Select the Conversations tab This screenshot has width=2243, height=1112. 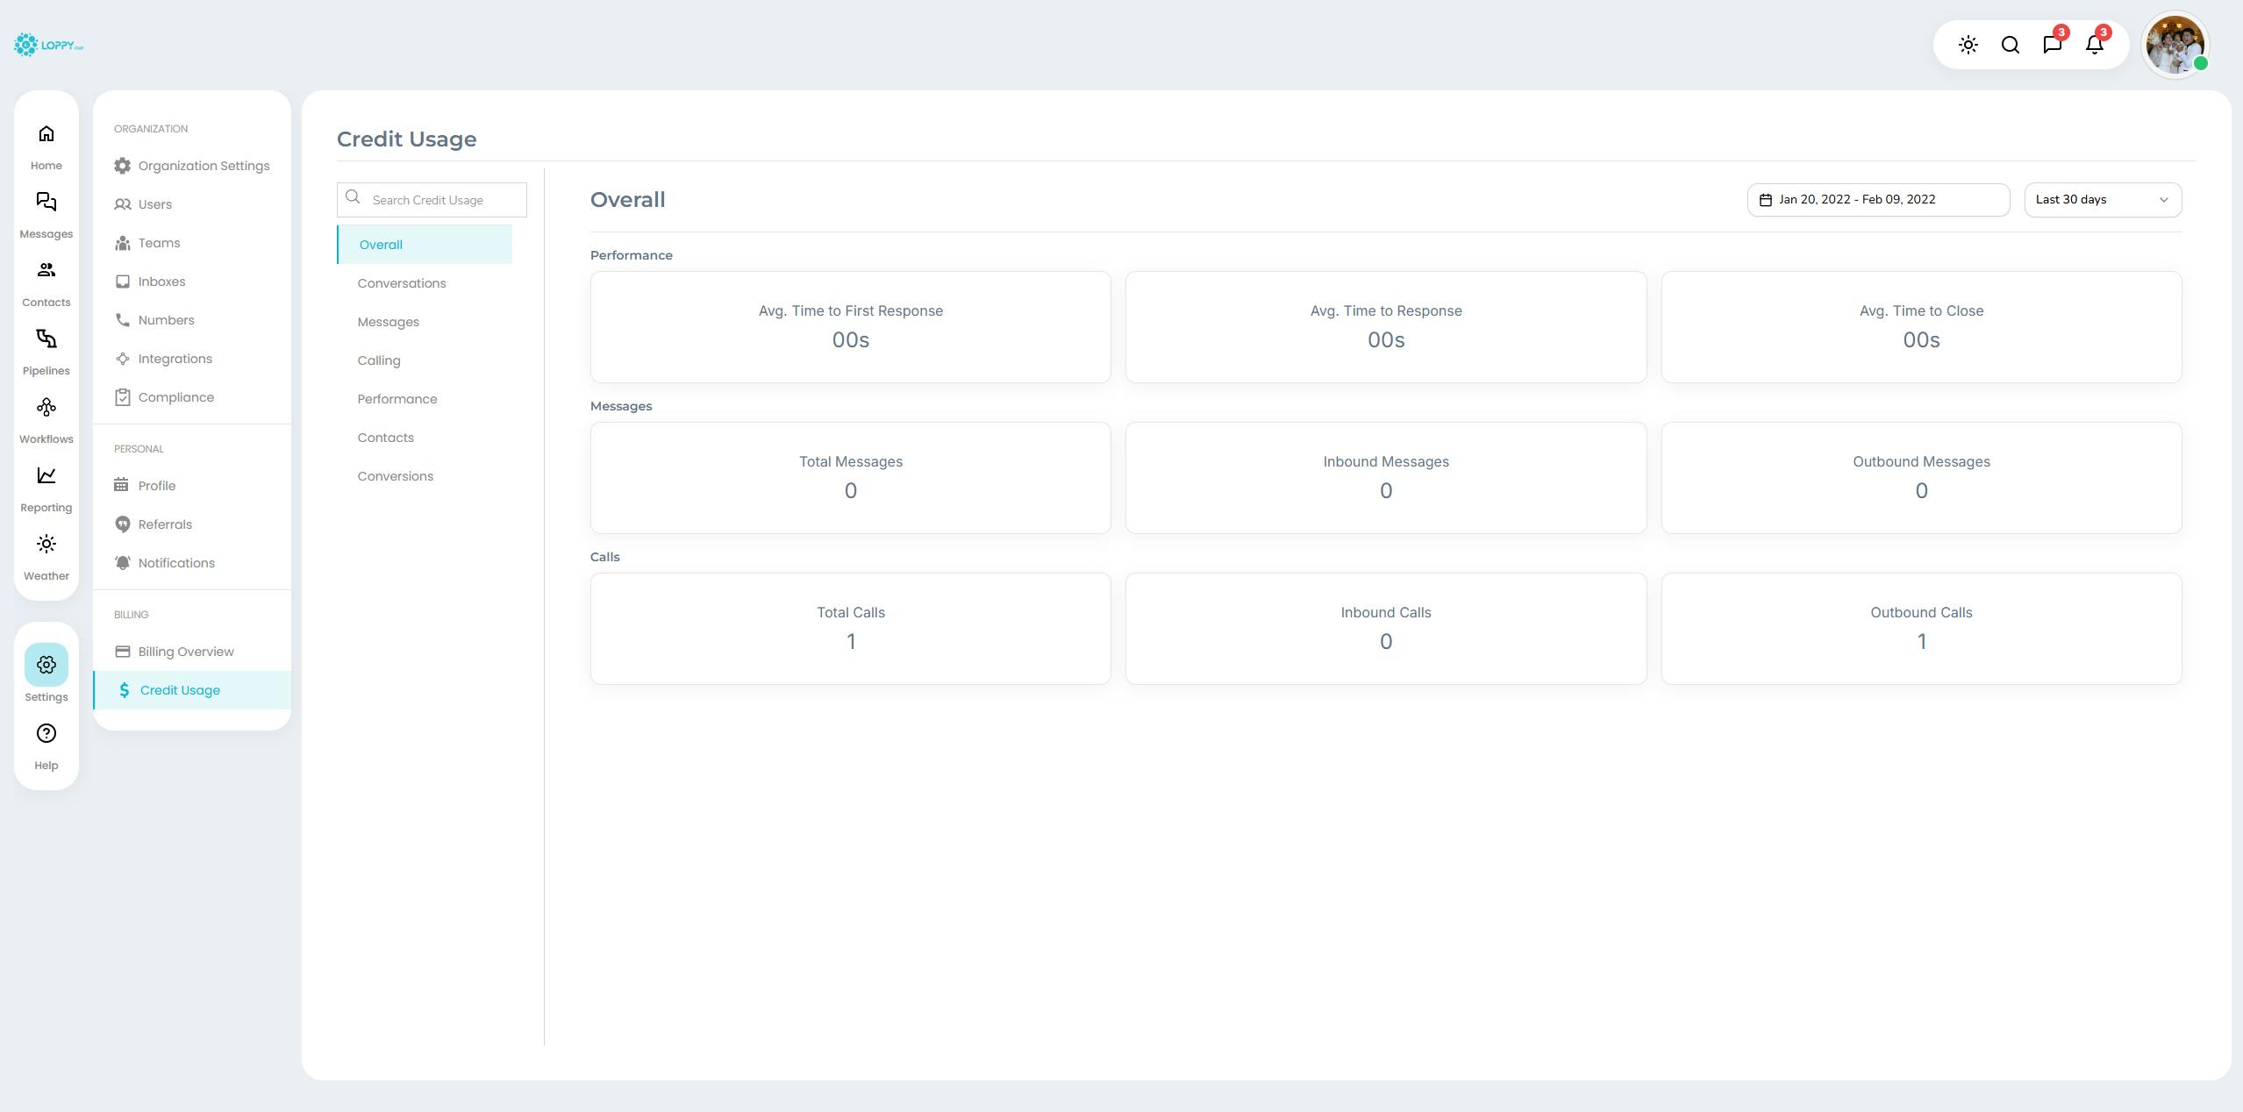pyautogui.click(x=402, y=283)
